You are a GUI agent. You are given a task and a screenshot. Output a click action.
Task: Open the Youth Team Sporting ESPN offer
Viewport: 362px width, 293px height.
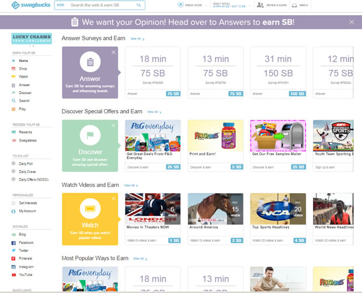click(333, 145)
